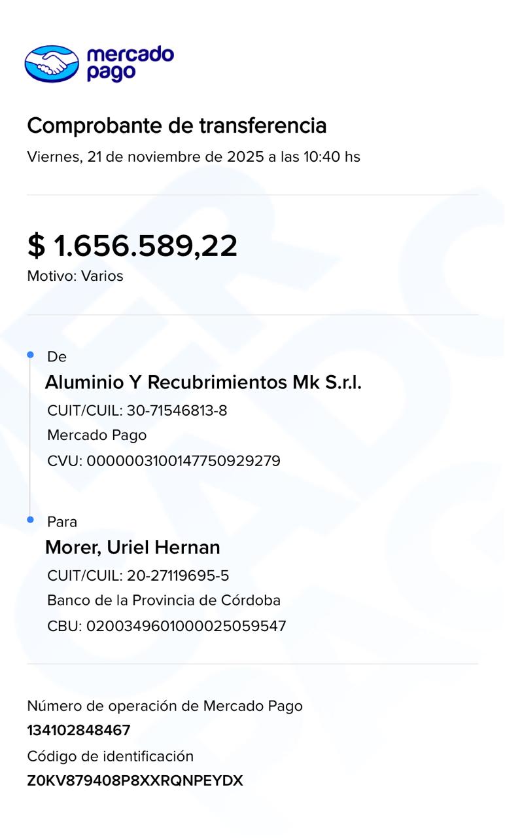
Task: Select the recipient CBU number
Action: tap(166, 626)
